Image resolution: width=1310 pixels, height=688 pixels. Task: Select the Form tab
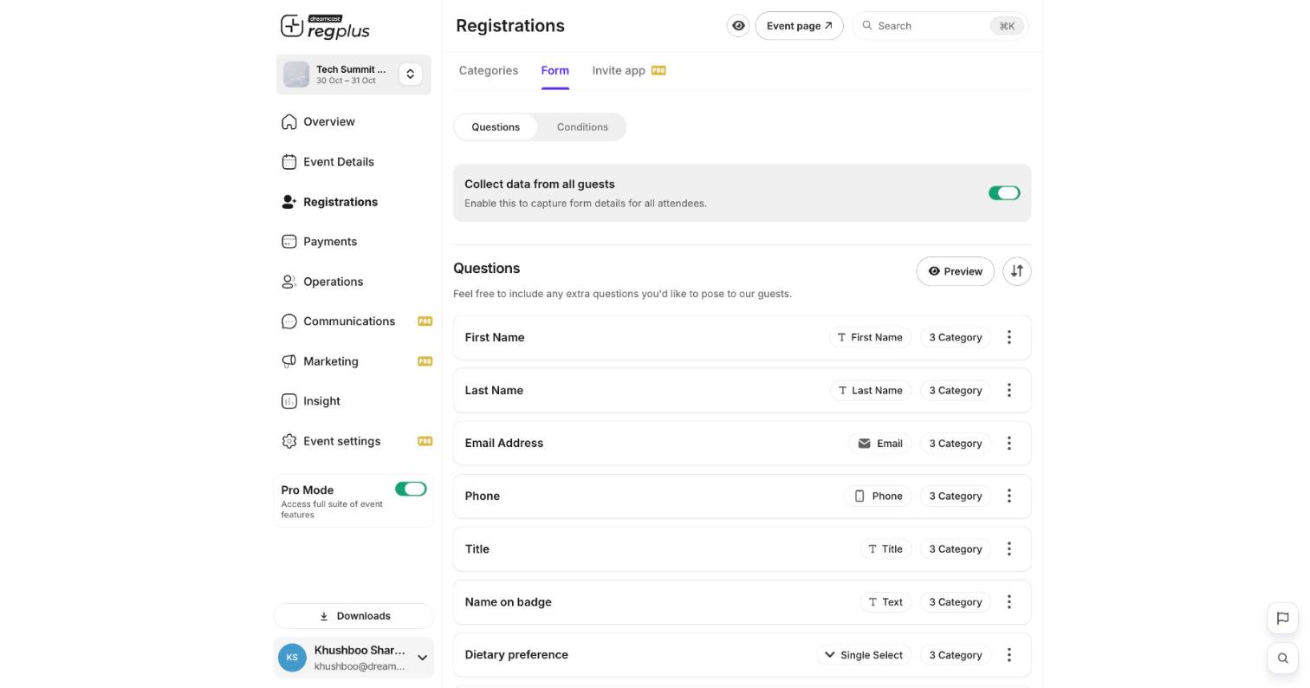(555, 70)
